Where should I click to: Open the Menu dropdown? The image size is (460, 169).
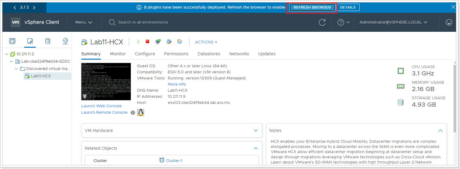point(84,22)
